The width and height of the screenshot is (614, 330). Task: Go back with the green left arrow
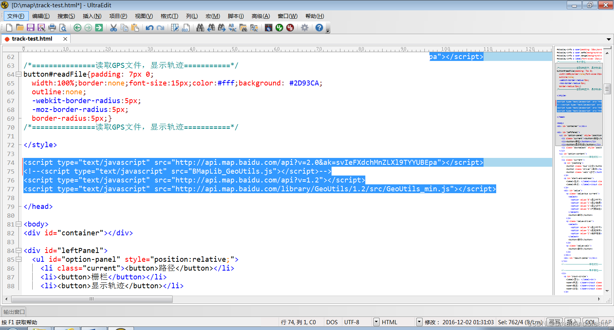tap(78, 28)
